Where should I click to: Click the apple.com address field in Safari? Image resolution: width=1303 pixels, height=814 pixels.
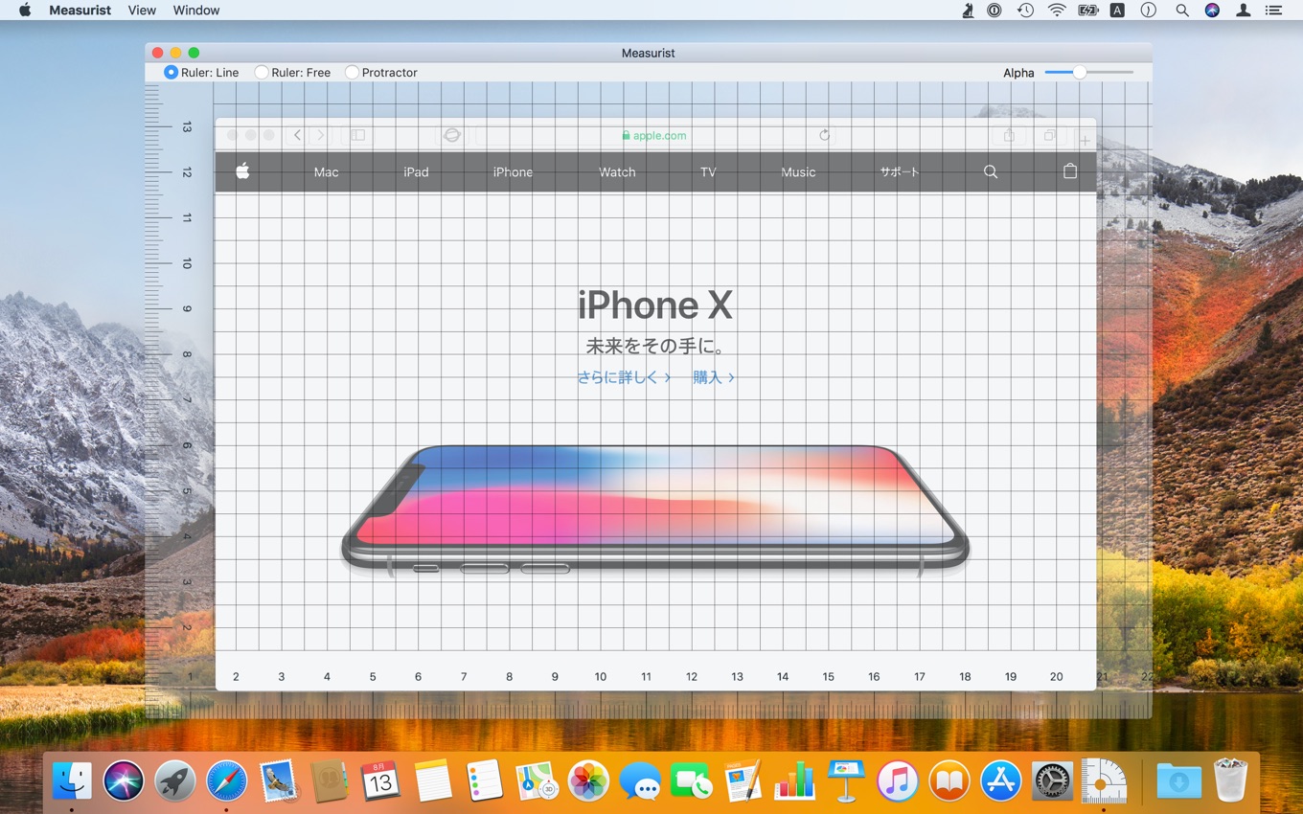click(654, 135)
